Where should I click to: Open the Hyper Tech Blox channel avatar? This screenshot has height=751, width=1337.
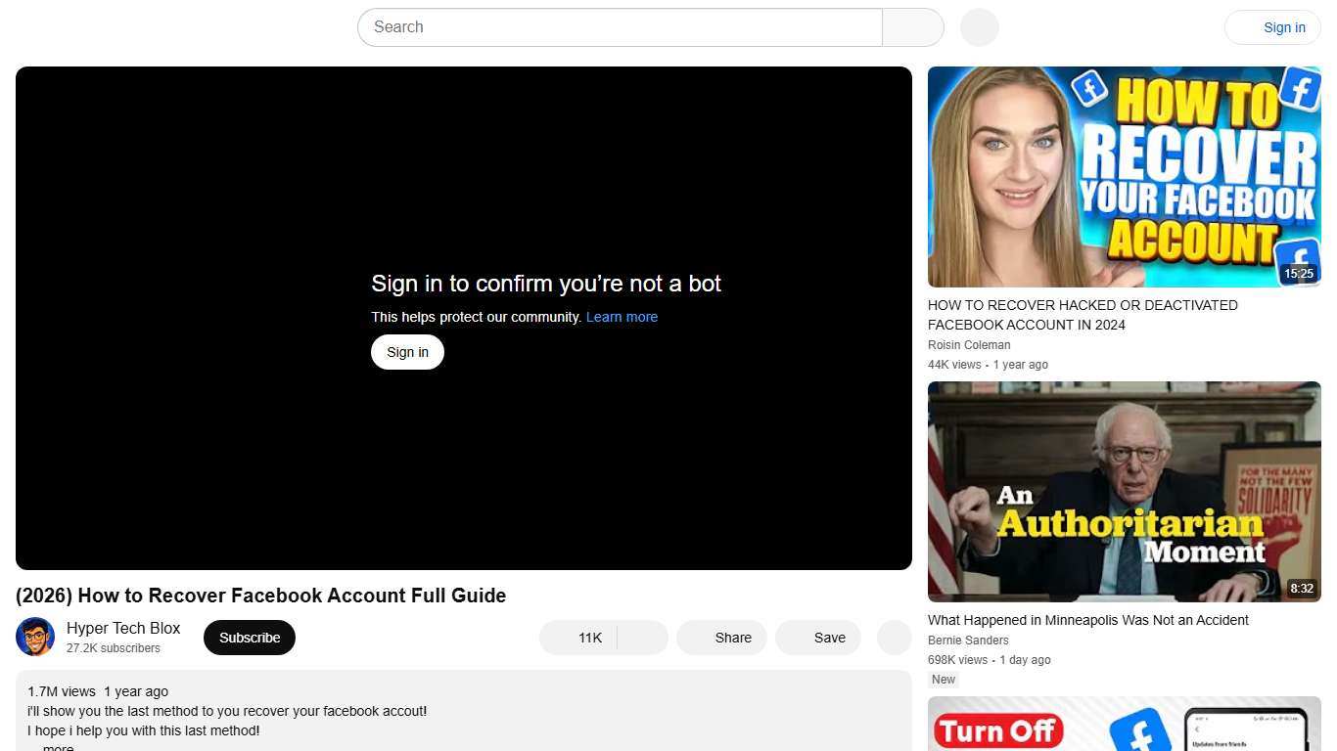click(35, 637)
